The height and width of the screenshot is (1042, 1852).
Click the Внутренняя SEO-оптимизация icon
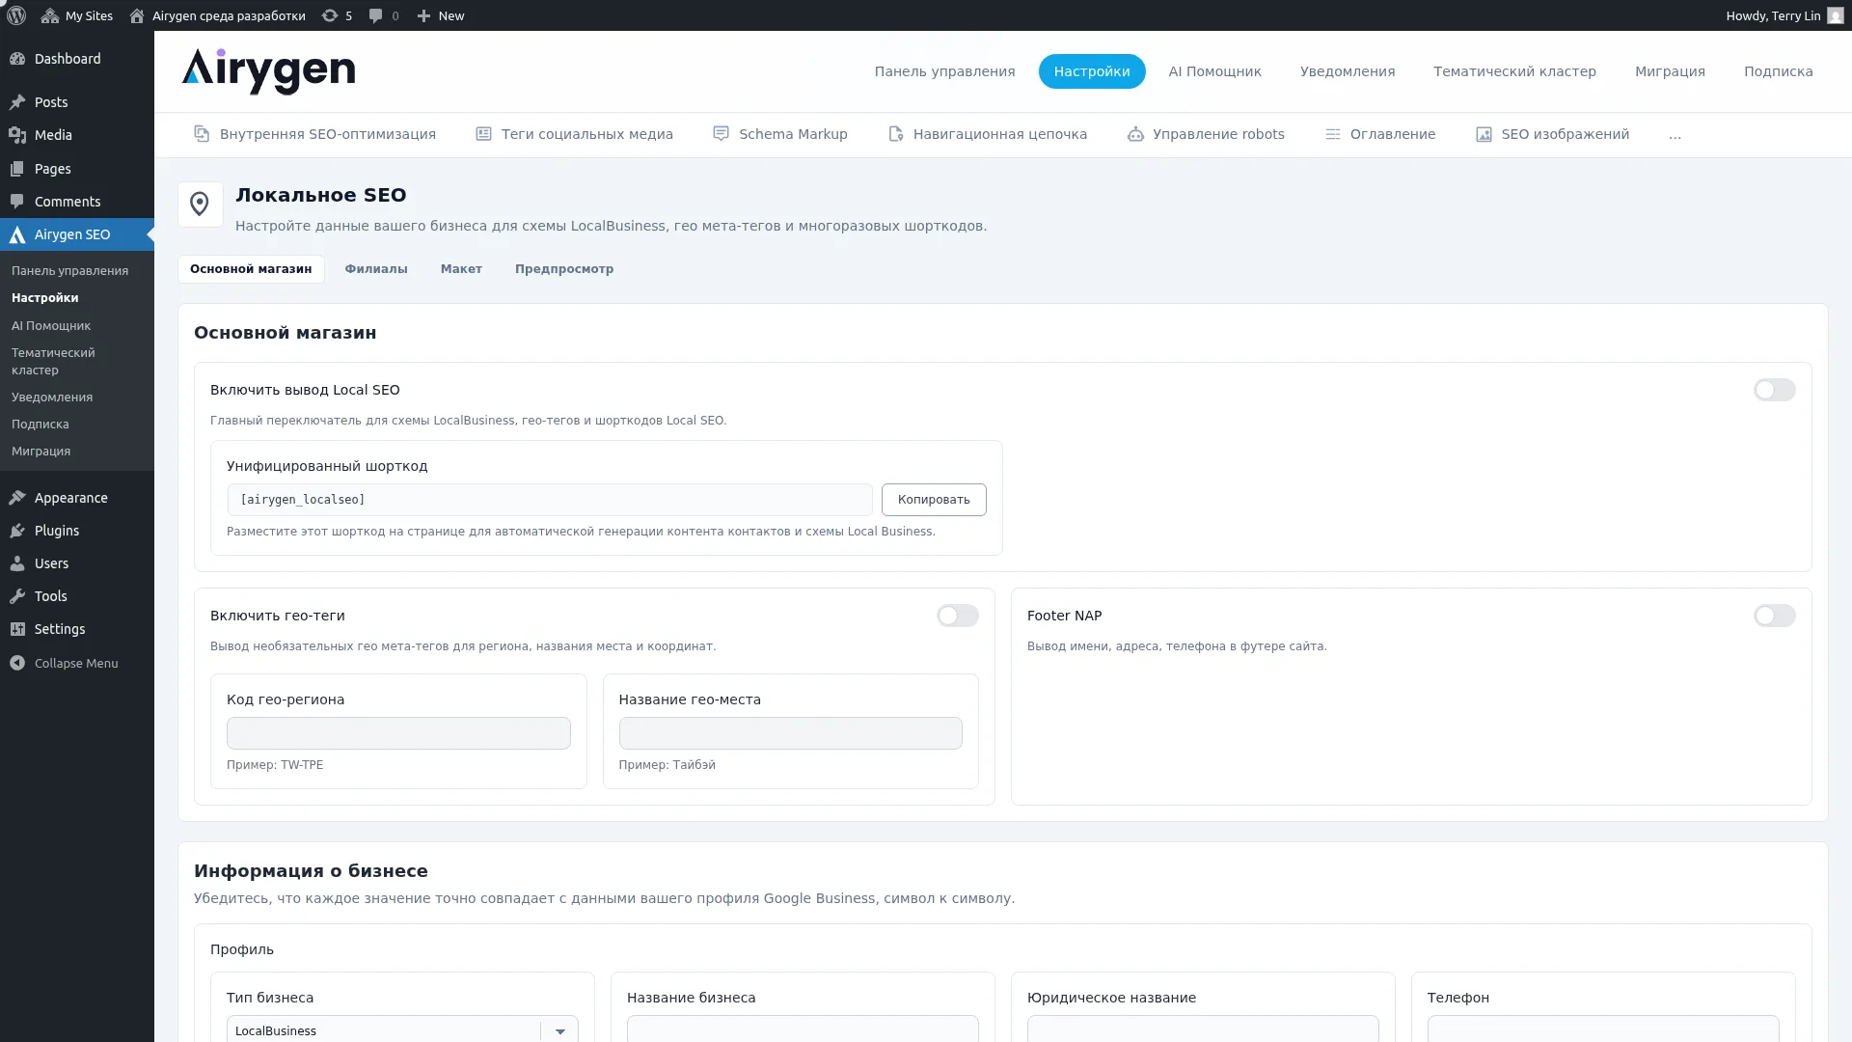point(202,134)
